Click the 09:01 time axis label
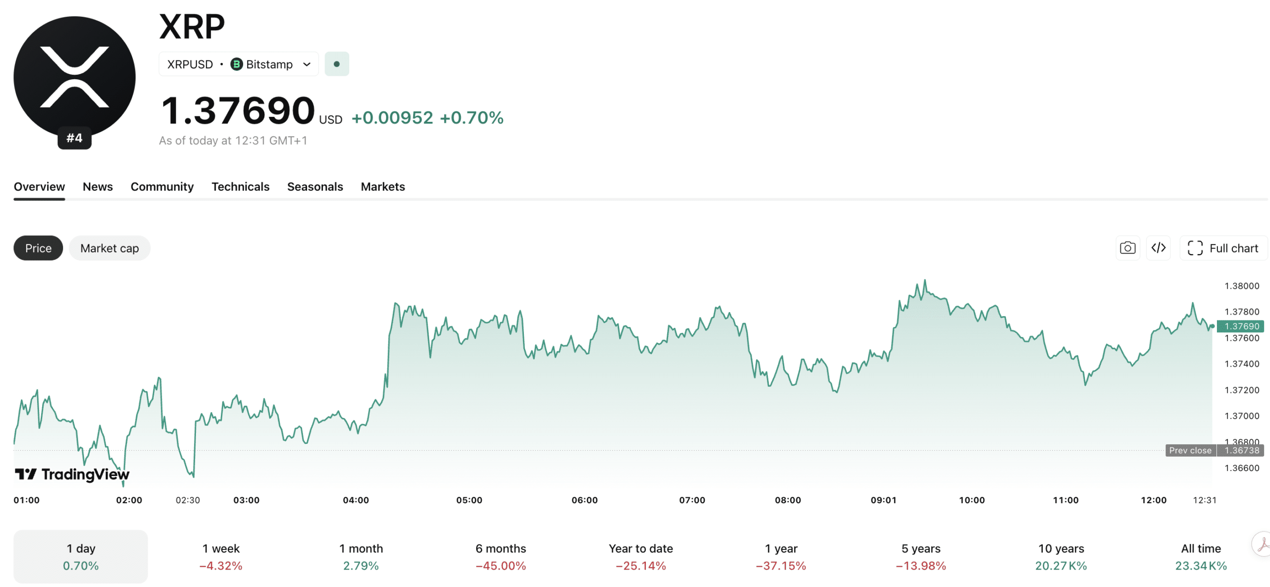 884,500
